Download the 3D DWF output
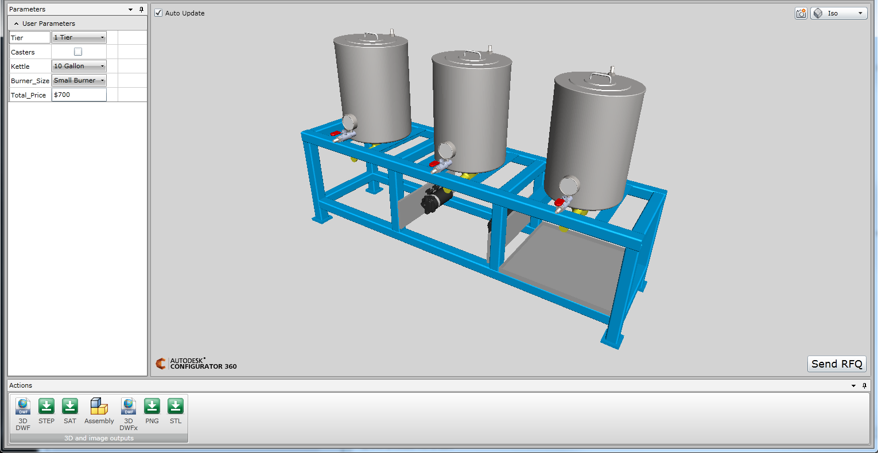The width and height of the screenshot is (878, 453). pos(23,414)
